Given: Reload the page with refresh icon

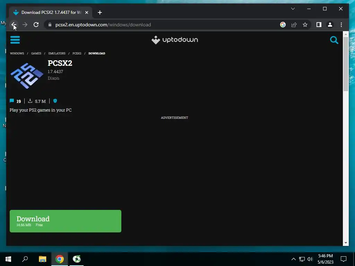Looking at the screenshot, I should [36, 25].
